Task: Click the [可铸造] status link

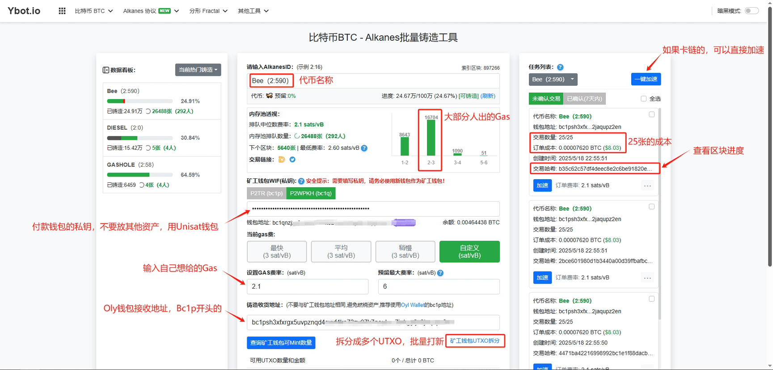Action: click(469, 96)
